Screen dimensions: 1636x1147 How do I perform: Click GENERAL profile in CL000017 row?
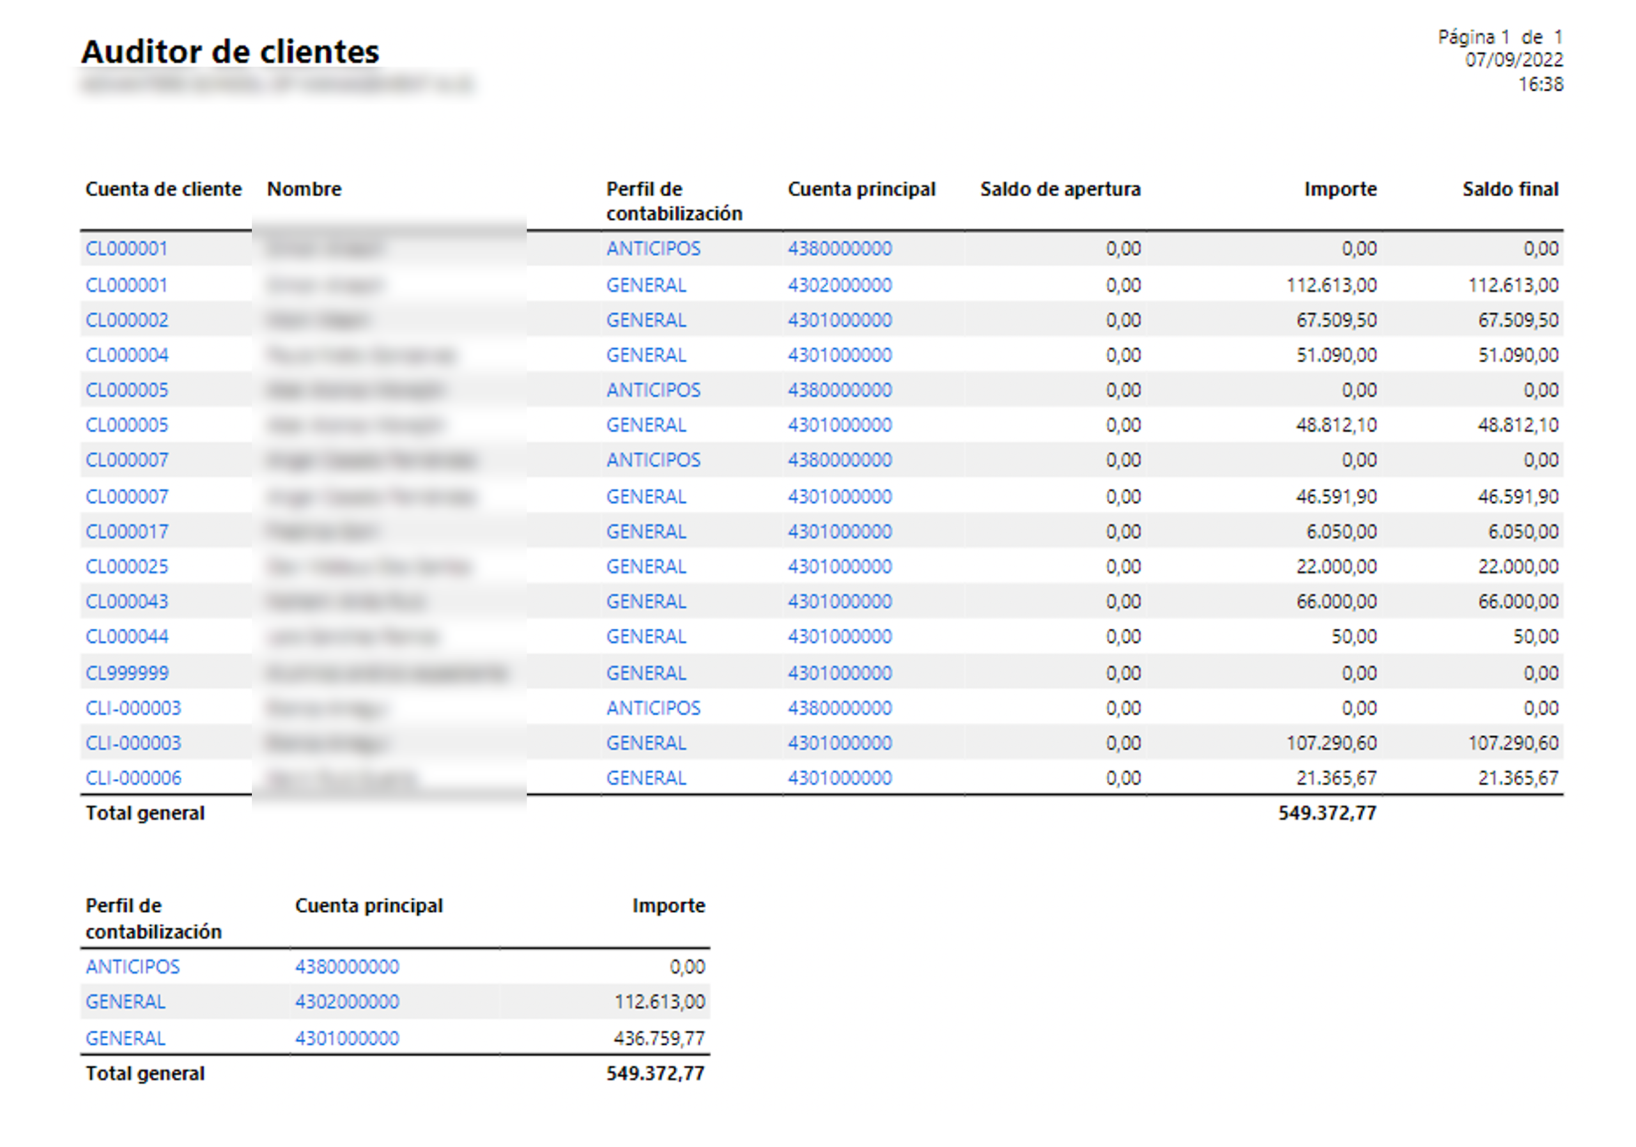646,532
